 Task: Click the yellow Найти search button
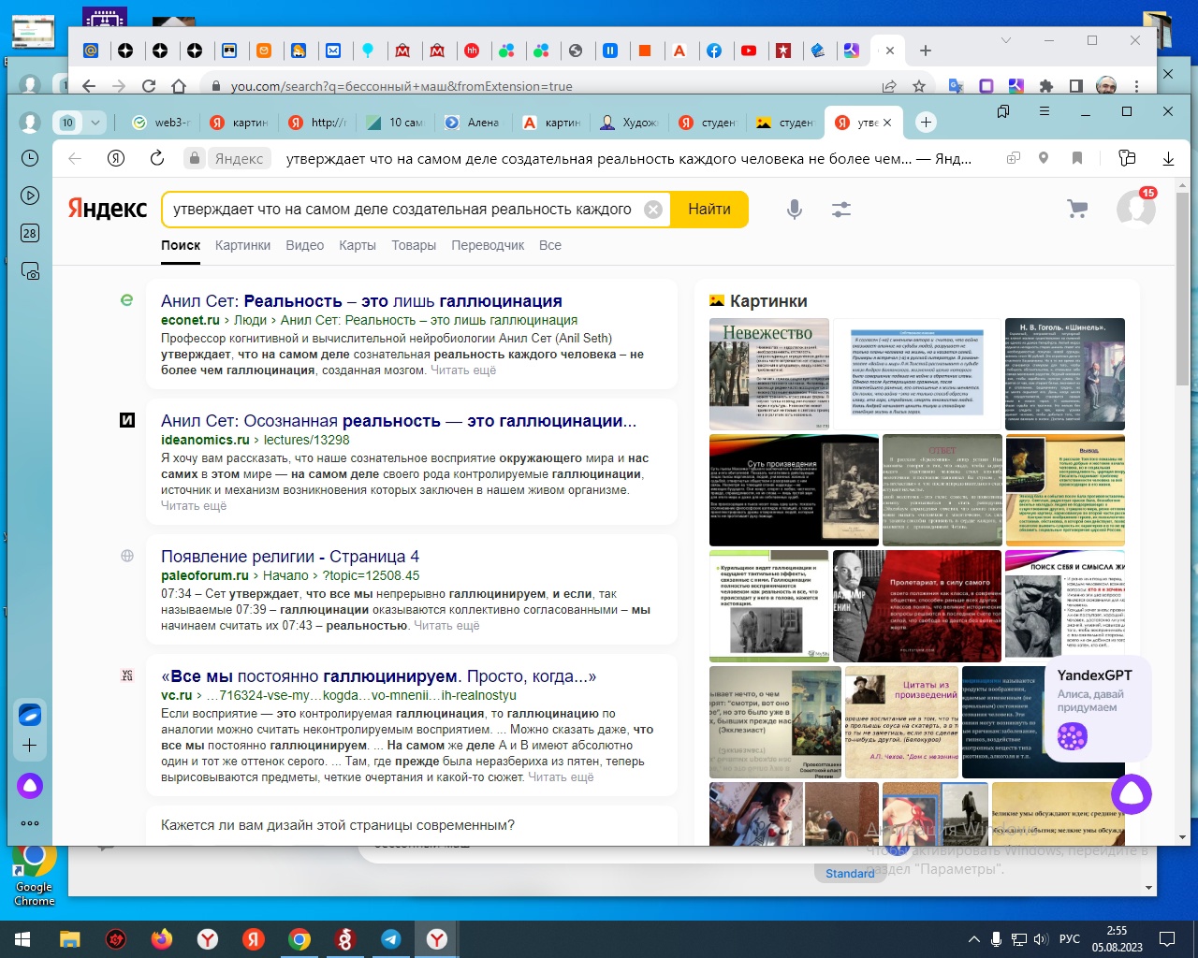point(709,210)
